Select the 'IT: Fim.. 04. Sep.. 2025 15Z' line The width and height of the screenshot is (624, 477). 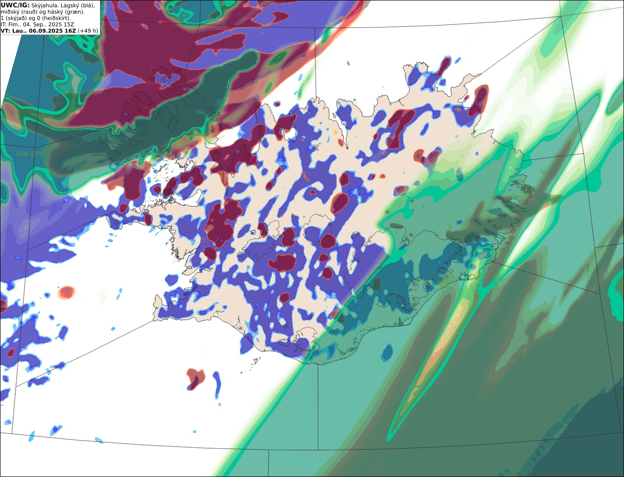pyautogui.click(x=38, y=24)
